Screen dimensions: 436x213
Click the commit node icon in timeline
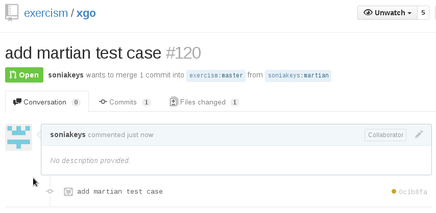point(50,191)
